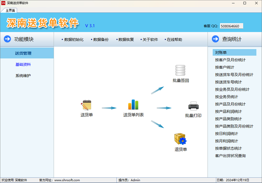The height and width of the screenshot is (183, 262).
Task: Open 客户出货状况查询 report
Action: 230,156
